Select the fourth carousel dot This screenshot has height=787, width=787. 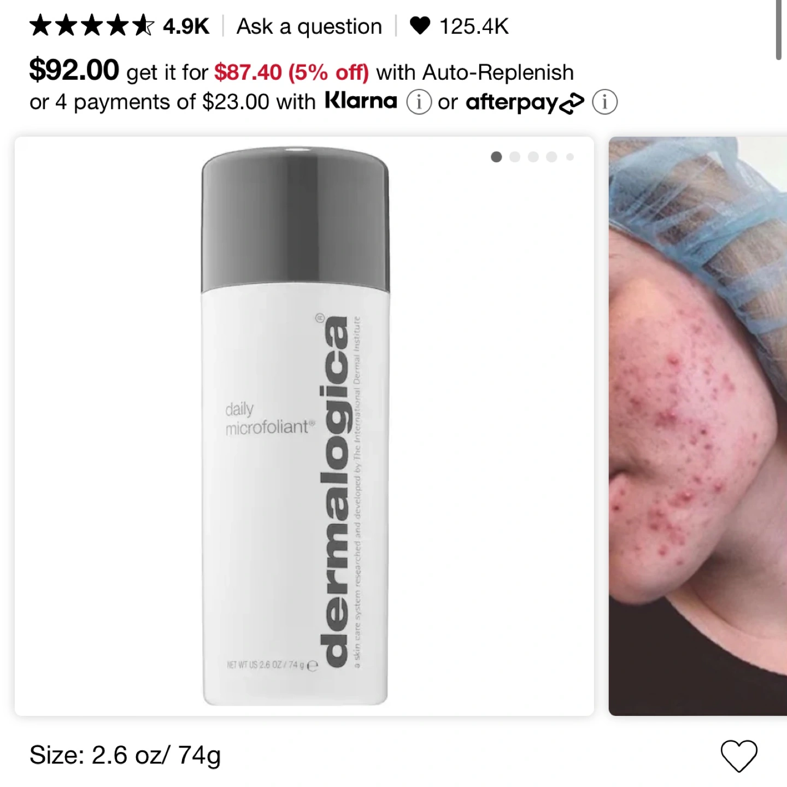[551, 157]
